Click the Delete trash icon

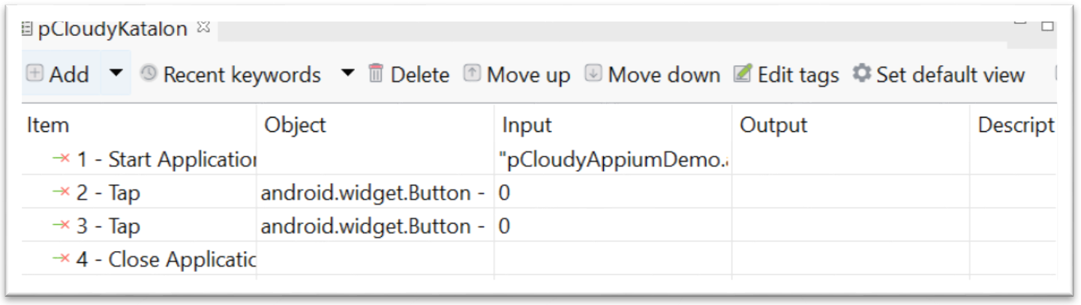pyautogui.click(x=376, y=74)
